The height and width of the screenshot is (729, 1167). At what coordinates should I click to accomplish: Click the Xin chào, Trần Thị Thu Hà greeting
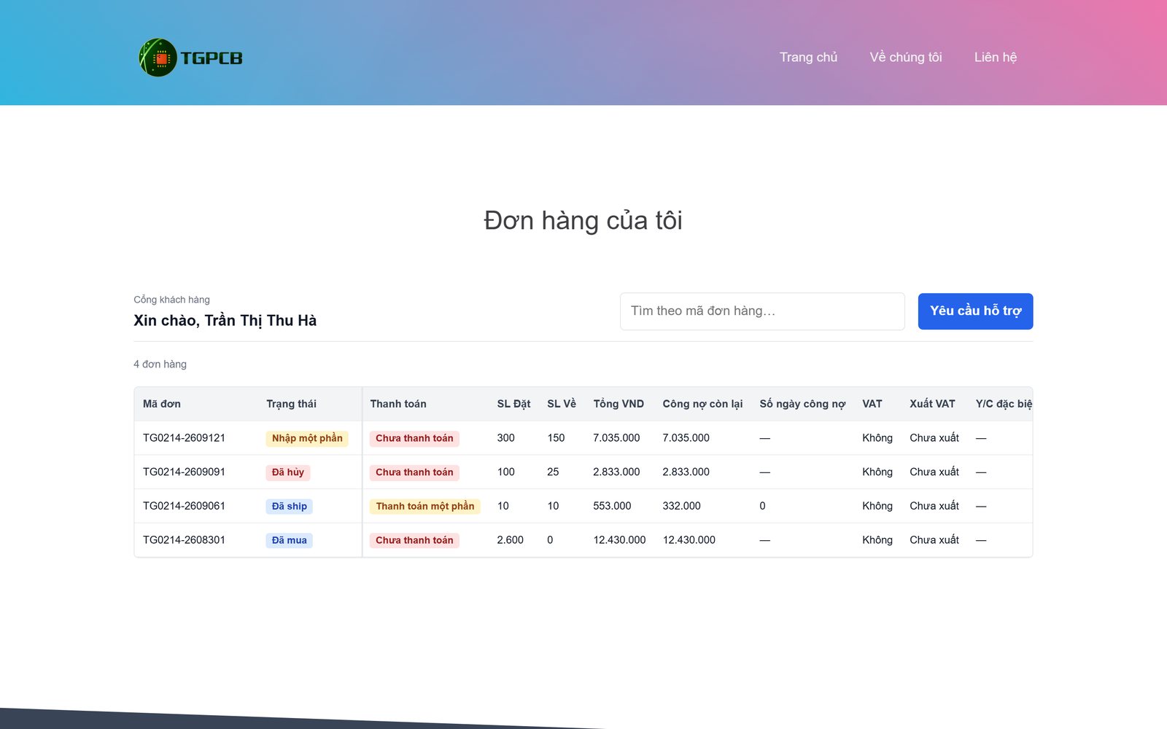225,321
